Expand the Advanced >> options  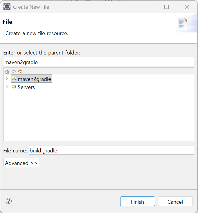click(x=21, y=163)
